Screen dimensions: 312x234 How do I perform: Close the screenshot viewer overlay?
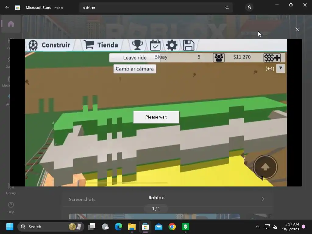[297, 29]
